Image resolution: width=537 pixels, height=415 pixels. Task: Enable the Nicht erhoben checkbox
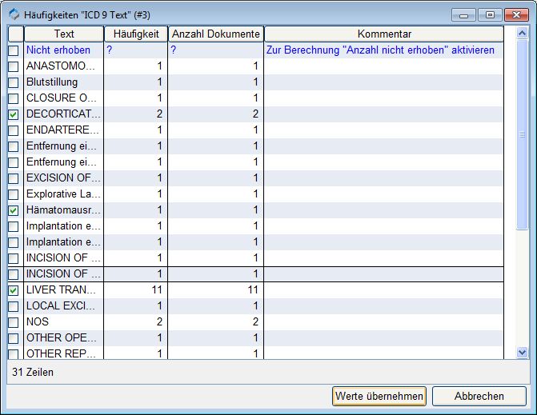14,50
